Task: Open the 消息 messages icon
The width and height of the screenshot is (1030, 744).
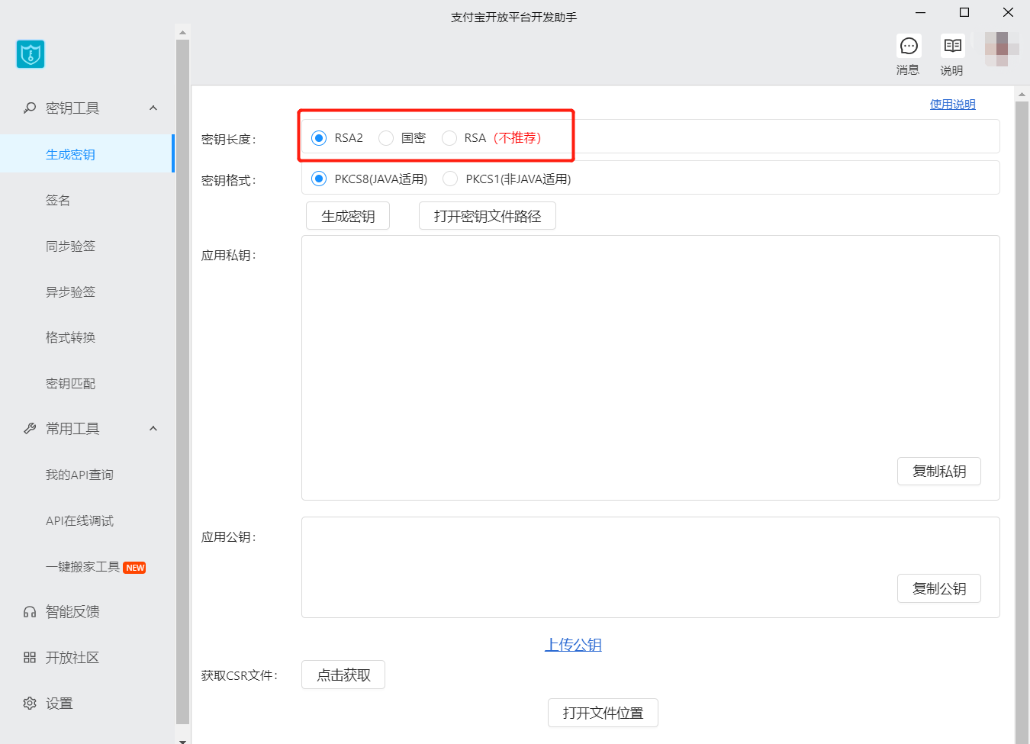Action: coord(909,46)
